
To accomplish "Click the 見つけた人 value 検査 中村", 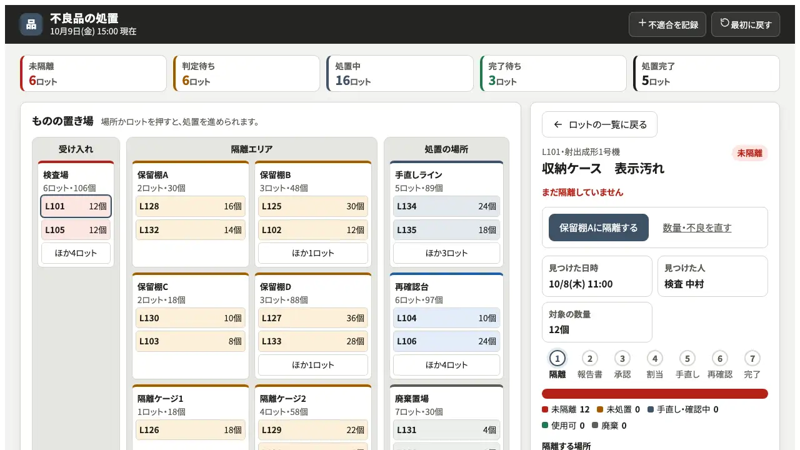I will [x=684, y=284].
